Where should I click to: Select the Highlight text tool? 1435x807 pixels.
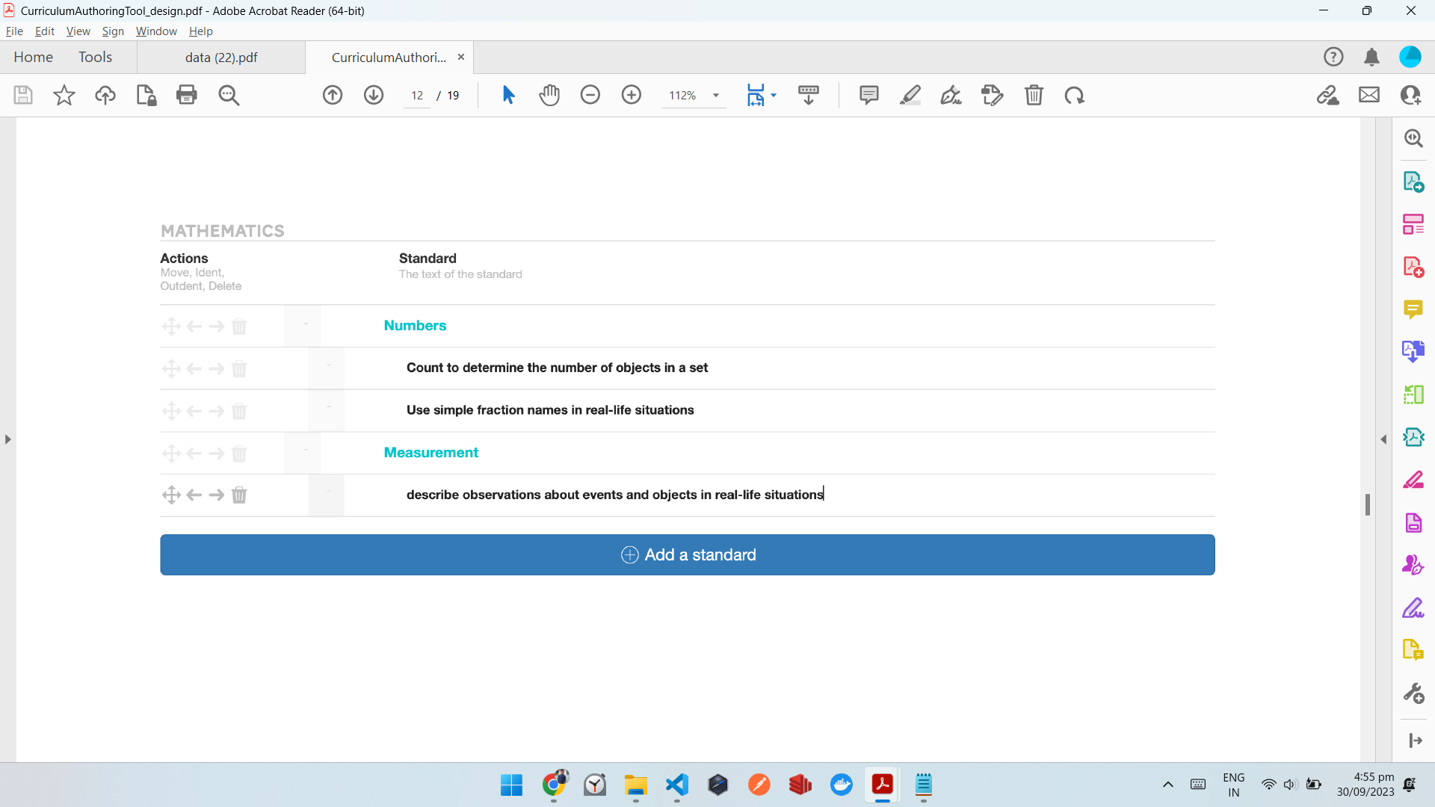click(x=910, y=95)
